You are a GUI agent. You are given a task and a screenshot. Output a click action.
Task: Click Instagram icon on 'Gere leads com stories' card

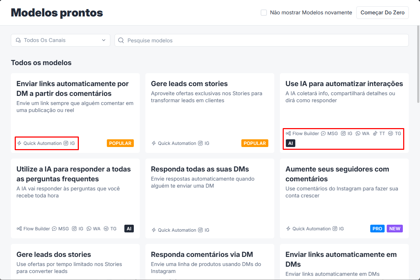click(x=200, y=143)
